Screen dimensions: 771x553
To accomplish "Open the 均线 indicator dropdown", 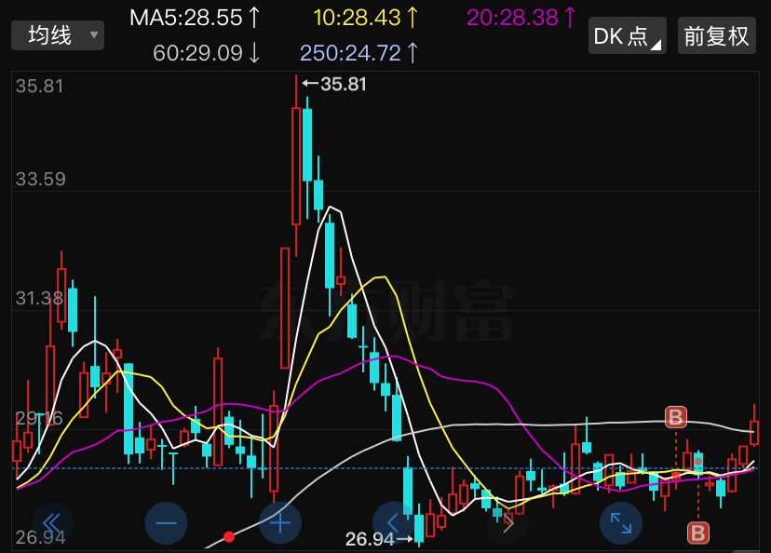I will click(58, 35).
